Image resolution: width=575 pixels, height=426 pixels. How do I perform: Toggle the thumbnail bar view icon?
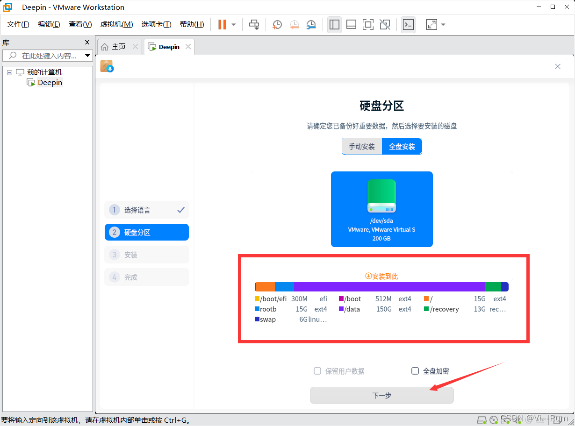pos(351,25)
